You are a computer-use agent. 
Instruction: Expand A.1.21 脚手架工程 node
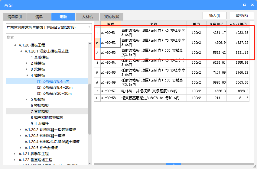point(15,154)
